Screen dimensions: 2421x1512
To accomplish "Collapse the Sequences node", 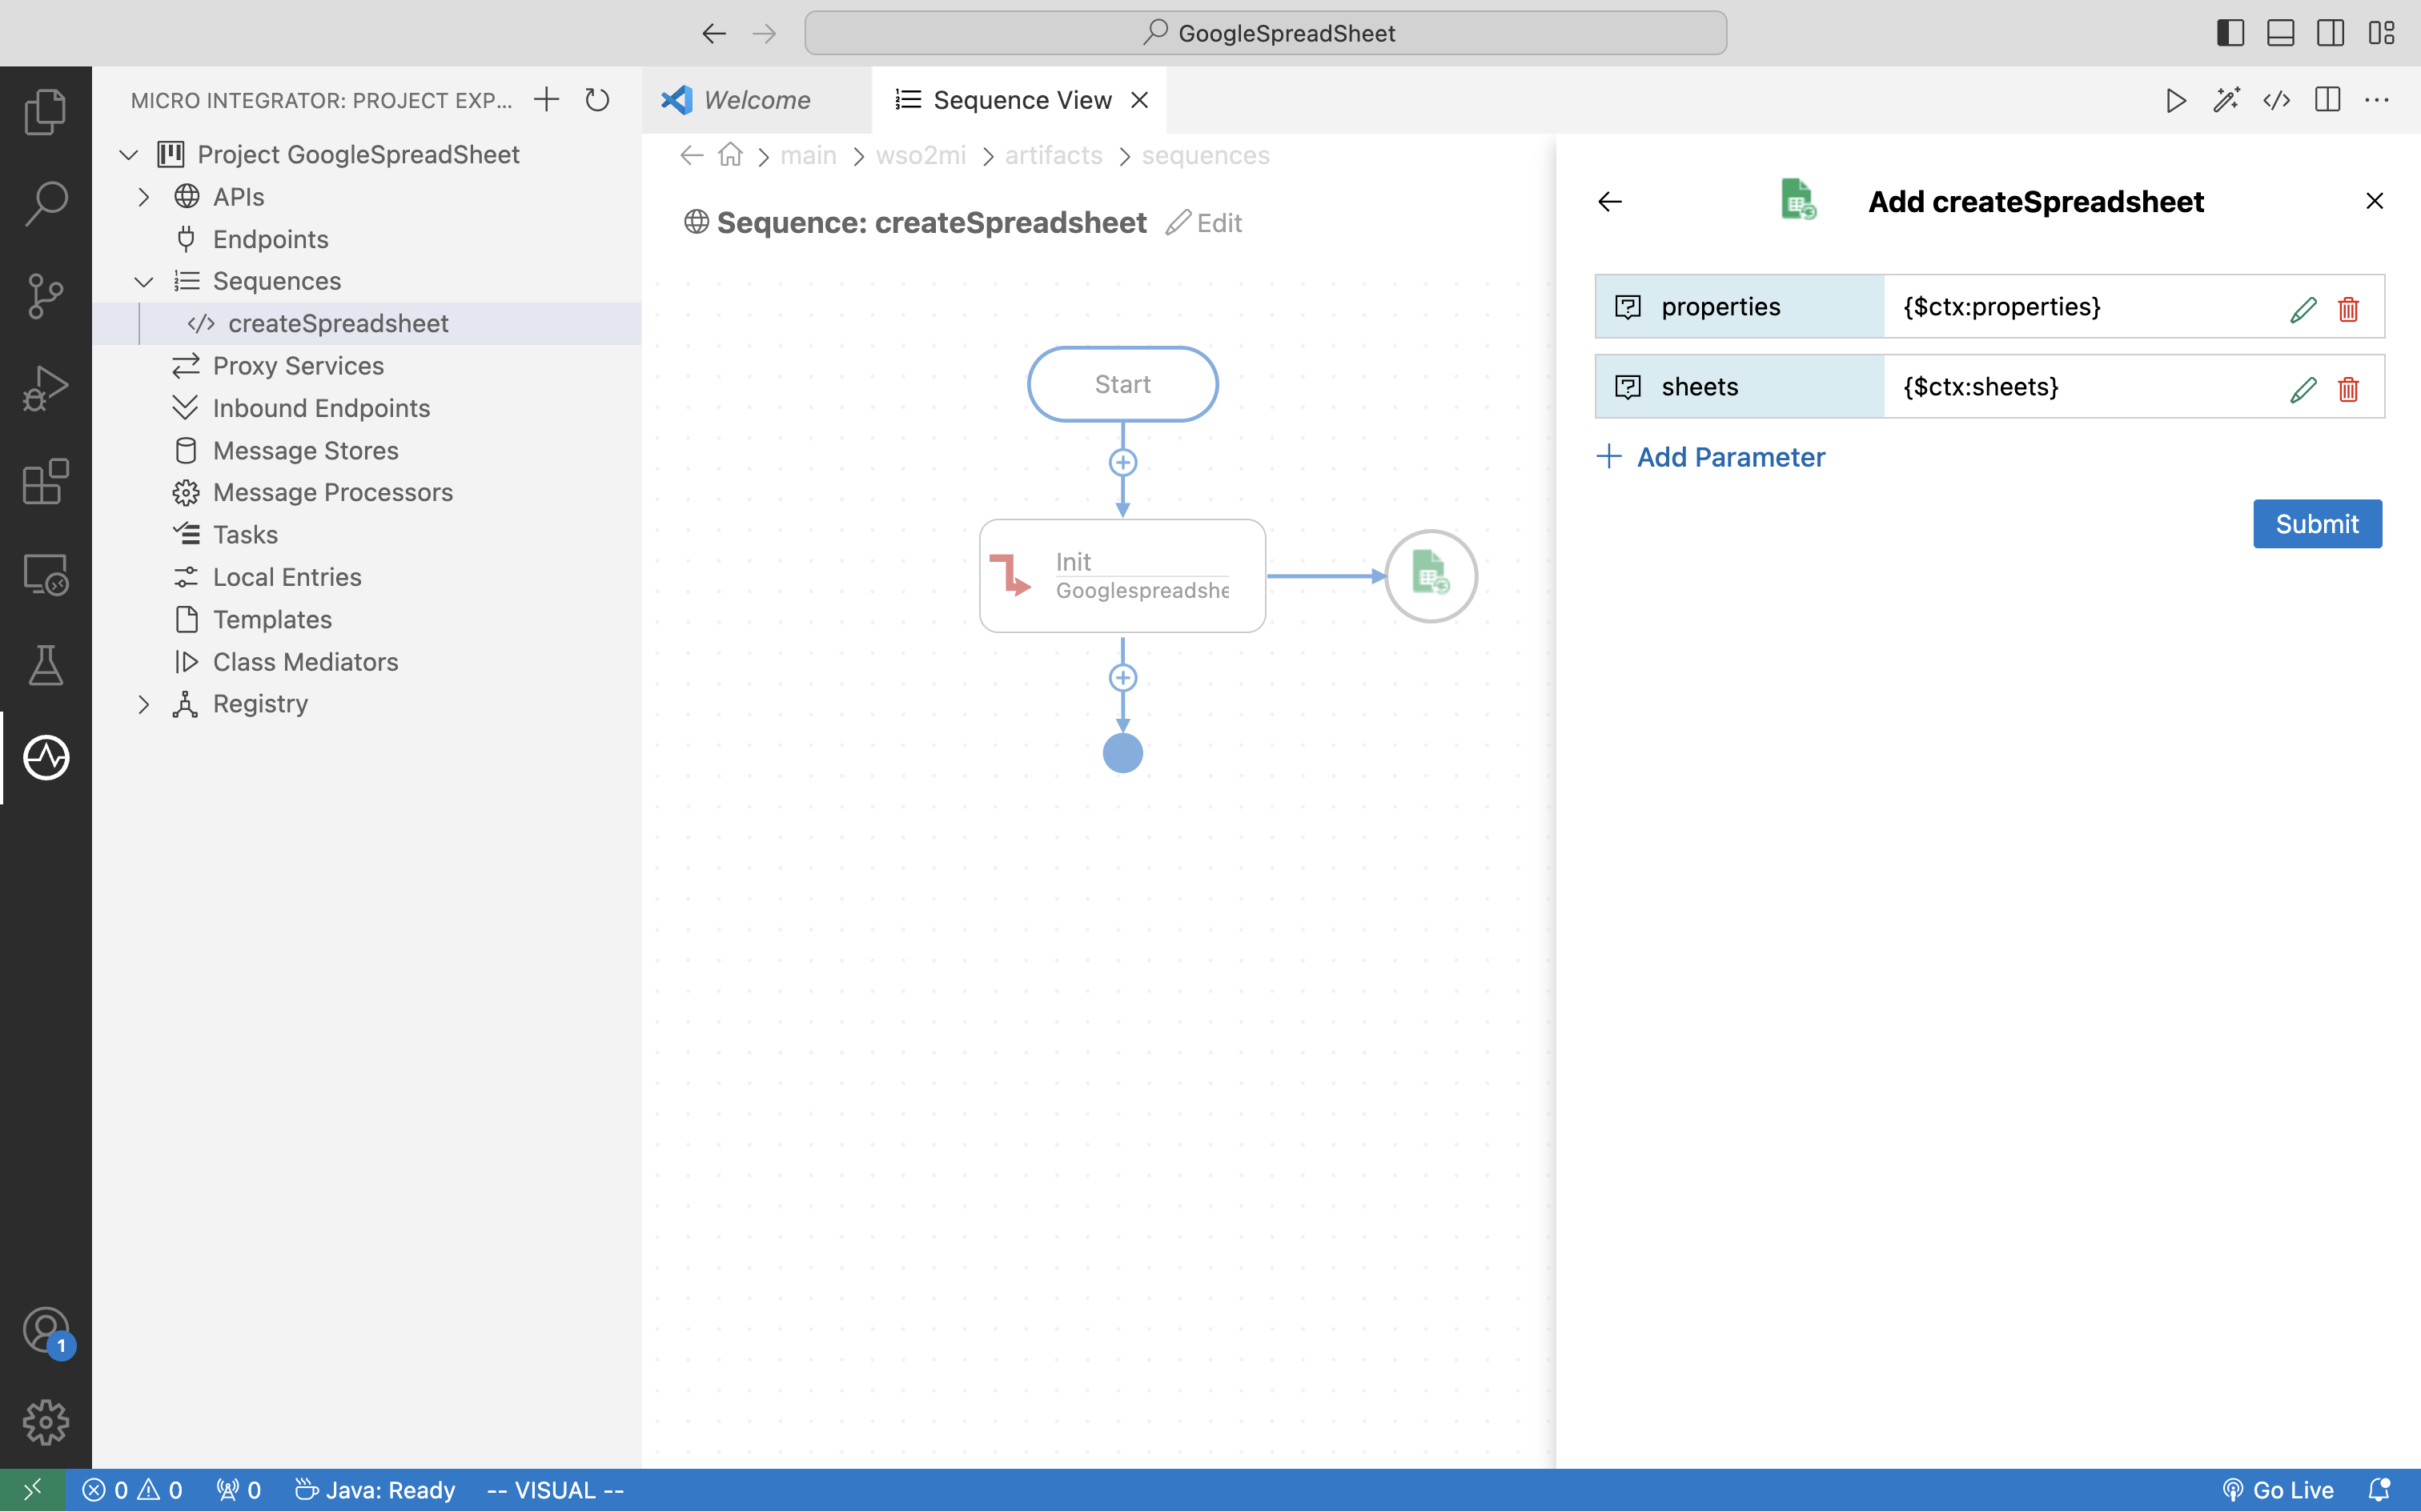I will click(143, 281).
